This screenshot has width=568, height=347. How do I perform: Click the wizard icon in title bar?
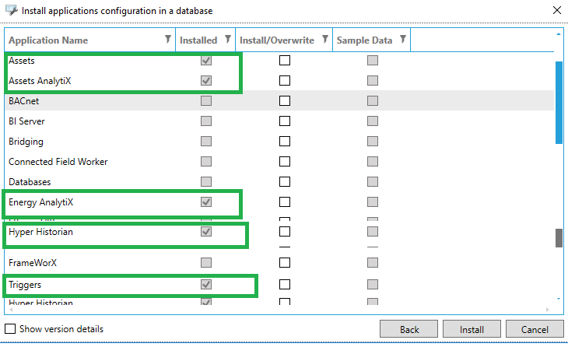point(11,11)
